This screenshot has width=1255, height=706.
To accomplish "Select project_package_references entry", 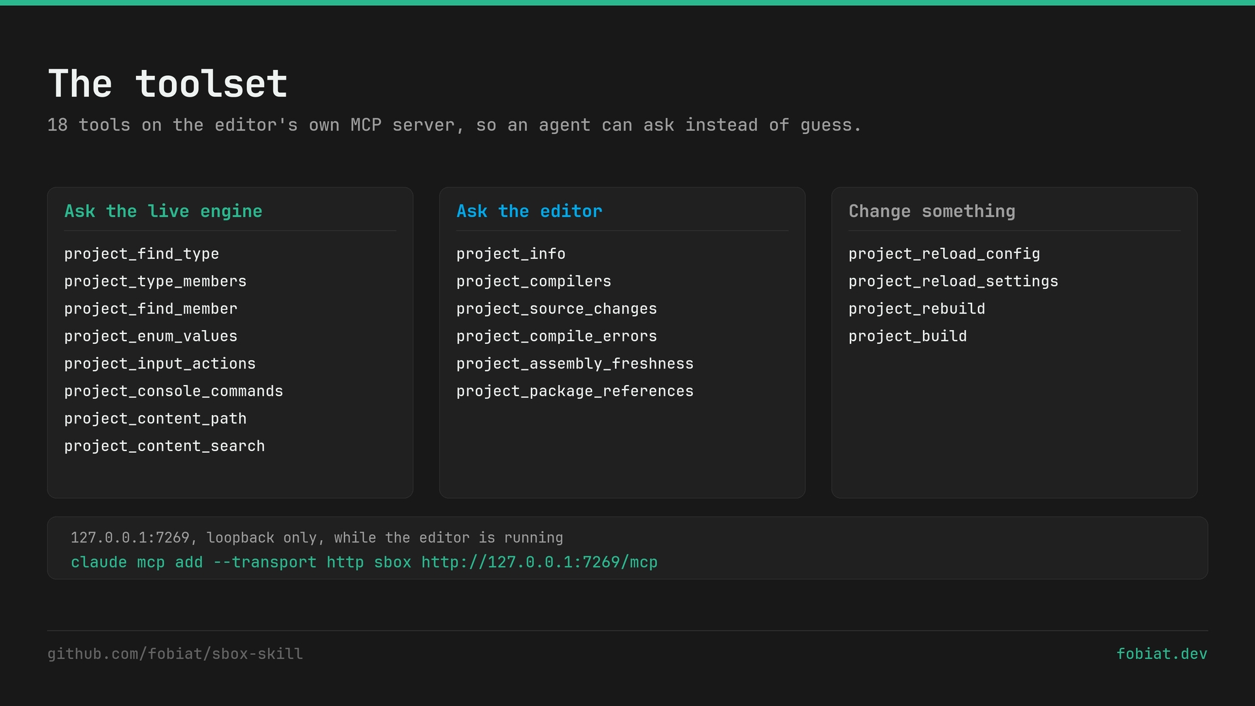I will [x=575, y=391].
